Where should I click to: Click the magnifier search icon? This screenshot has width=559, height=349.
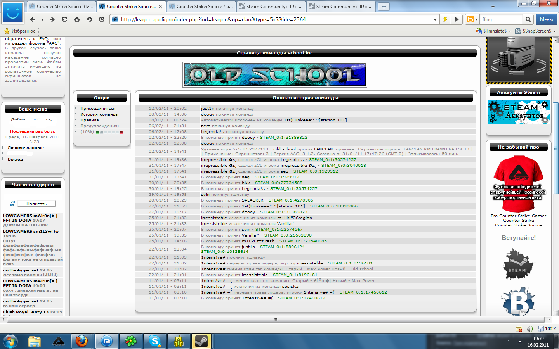(528, 19)
